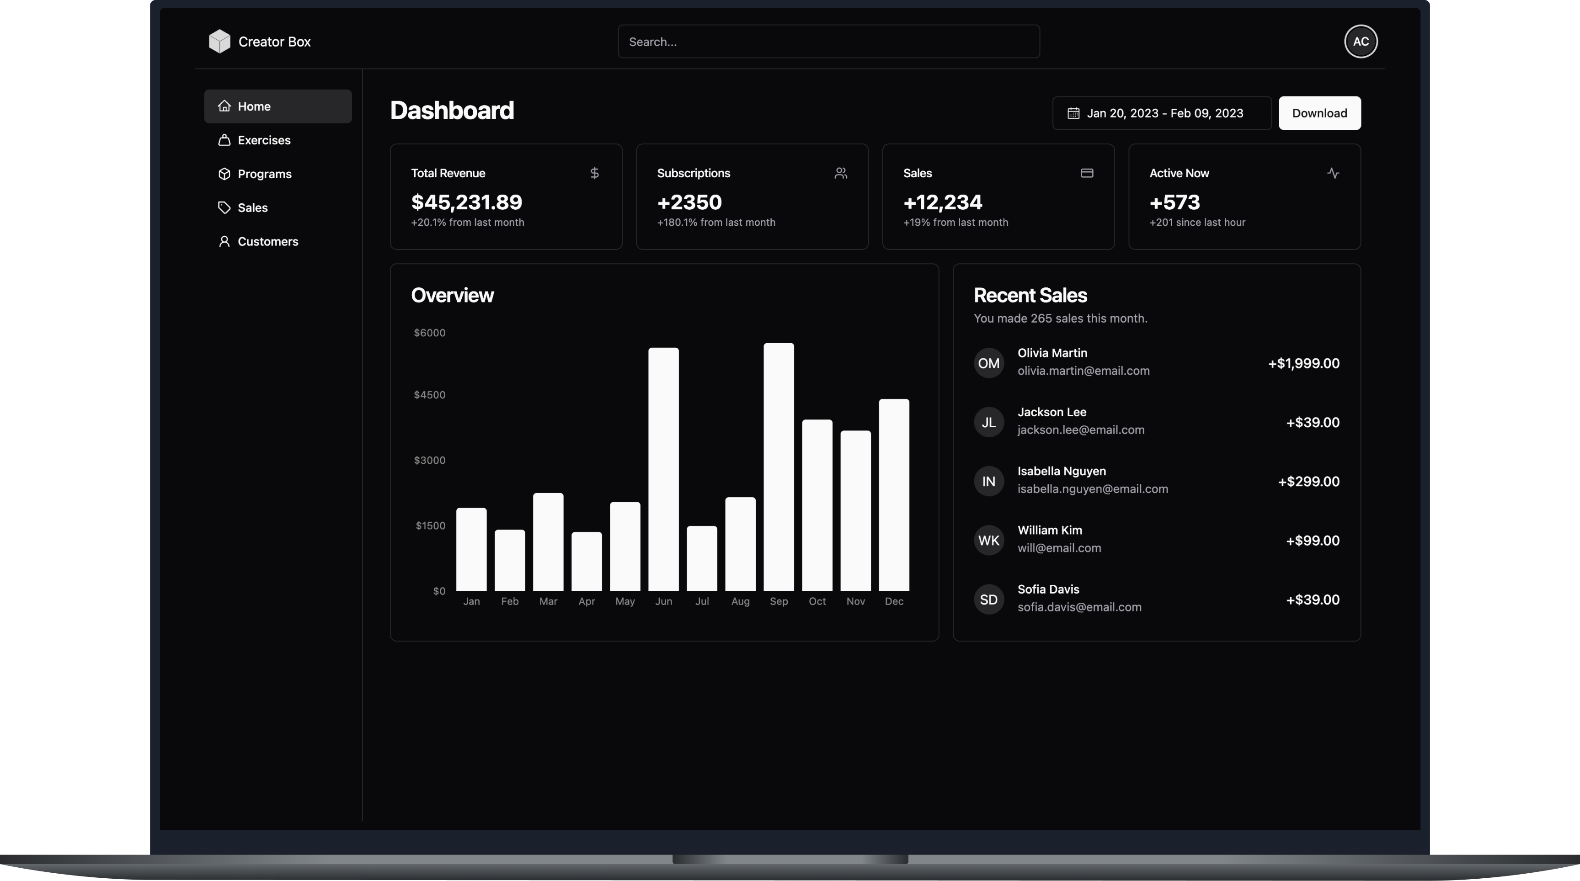Click the Dashboard page title
Screen dimensions: 1580x881
click(452, 111)
